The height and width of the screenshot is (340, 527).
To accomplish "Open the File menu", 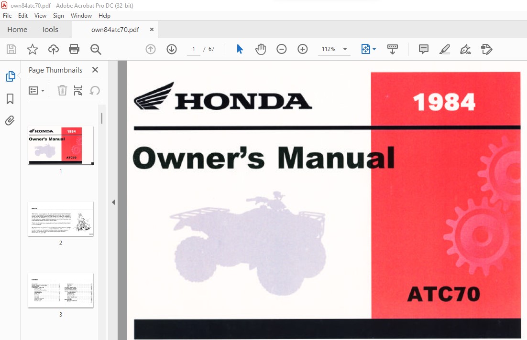I will [x=7, y=16].
